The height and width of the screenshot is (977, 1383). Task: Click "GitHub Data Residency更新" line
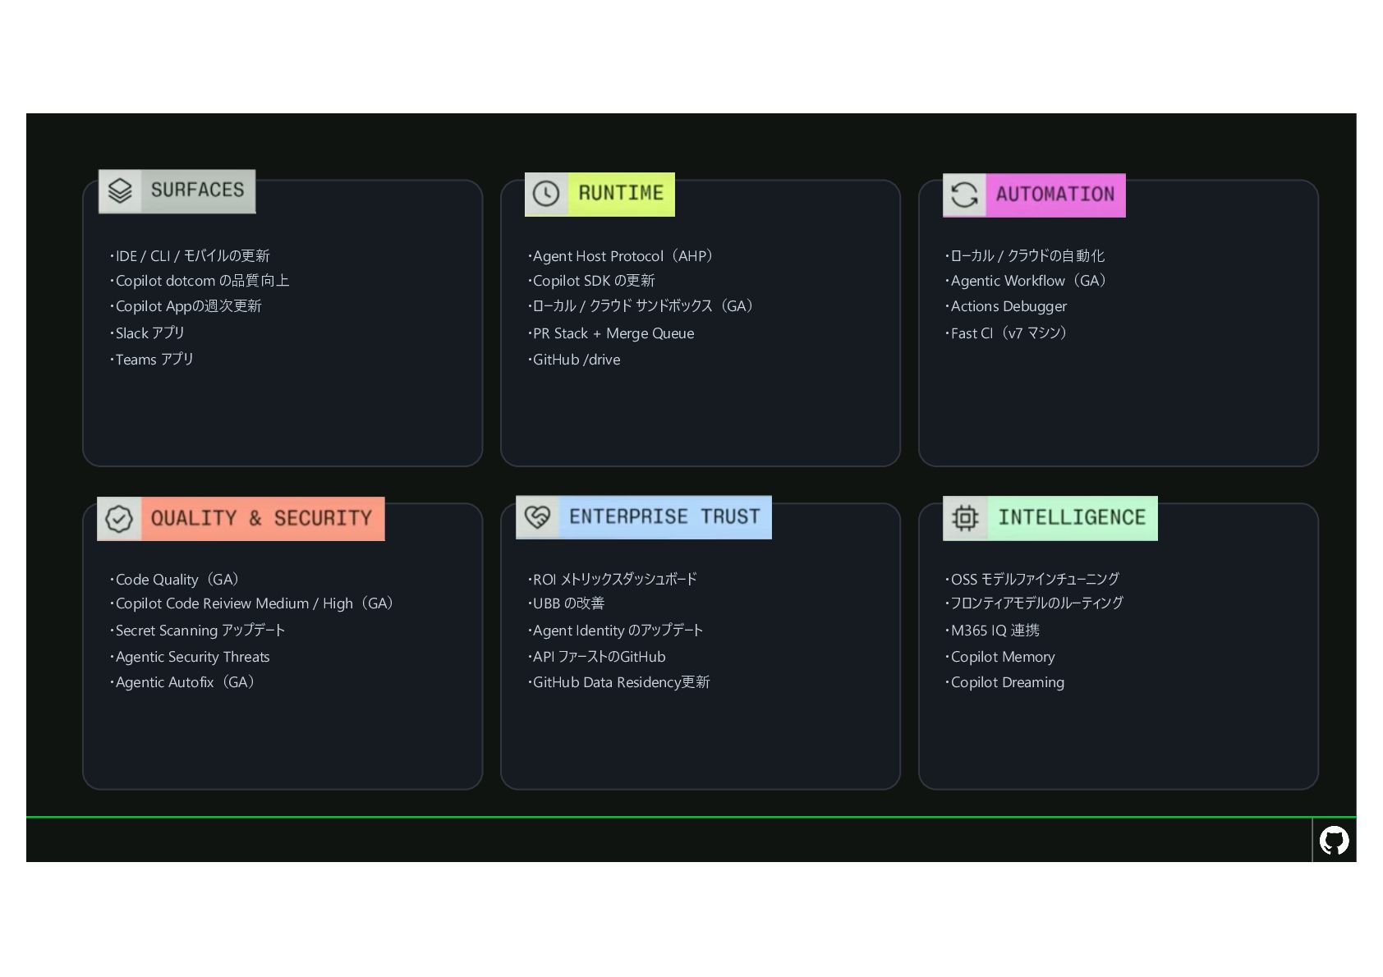[619, 682]
